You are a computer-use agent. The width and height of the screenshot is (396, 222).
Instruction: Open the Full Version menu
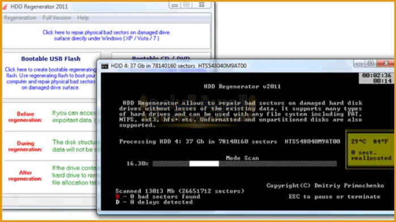(57, 18)
